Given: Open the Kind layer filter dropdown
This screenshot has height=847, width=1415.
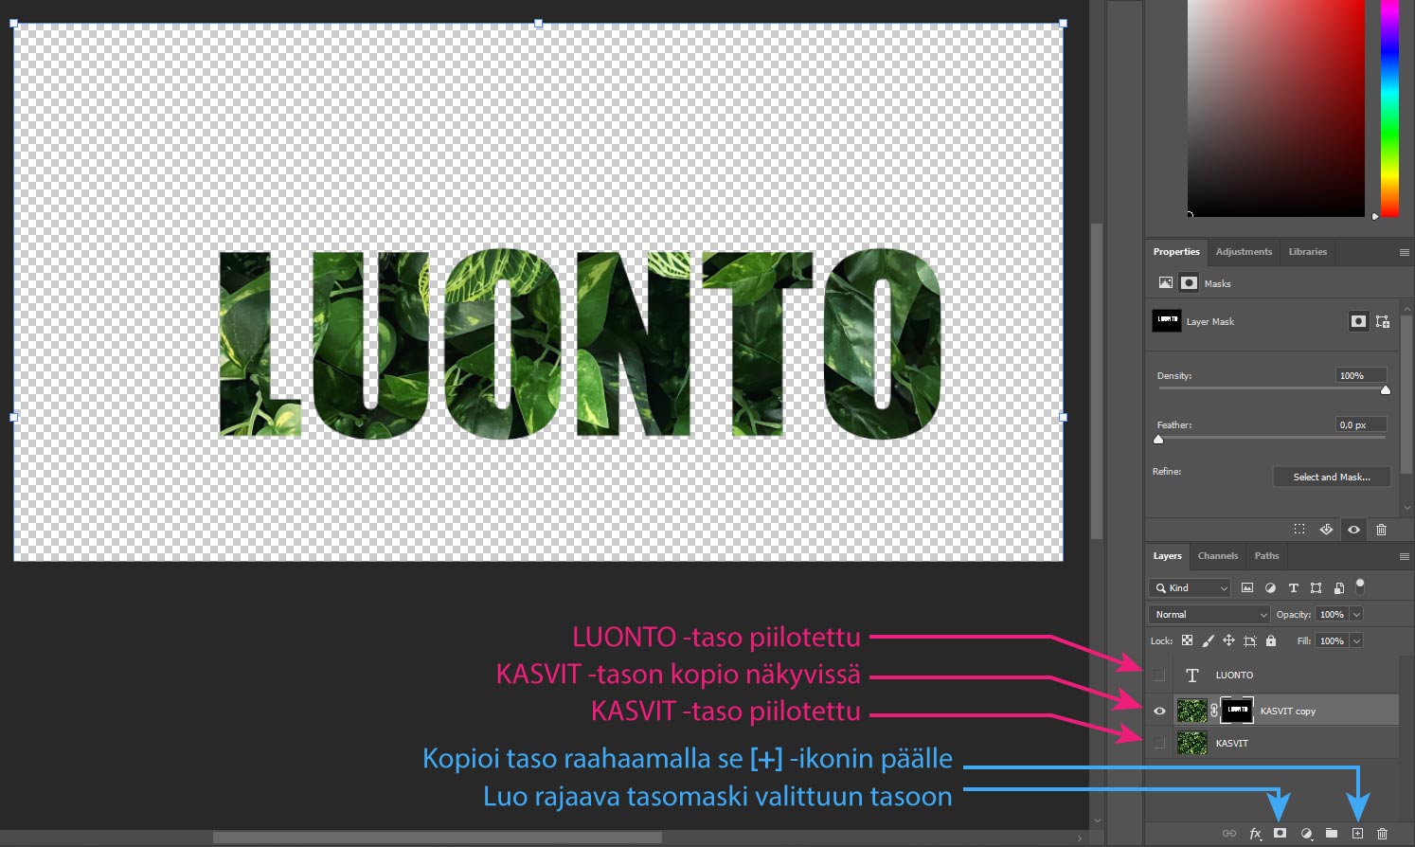Looking at the screenshot, I should [x=1190, y=587].
